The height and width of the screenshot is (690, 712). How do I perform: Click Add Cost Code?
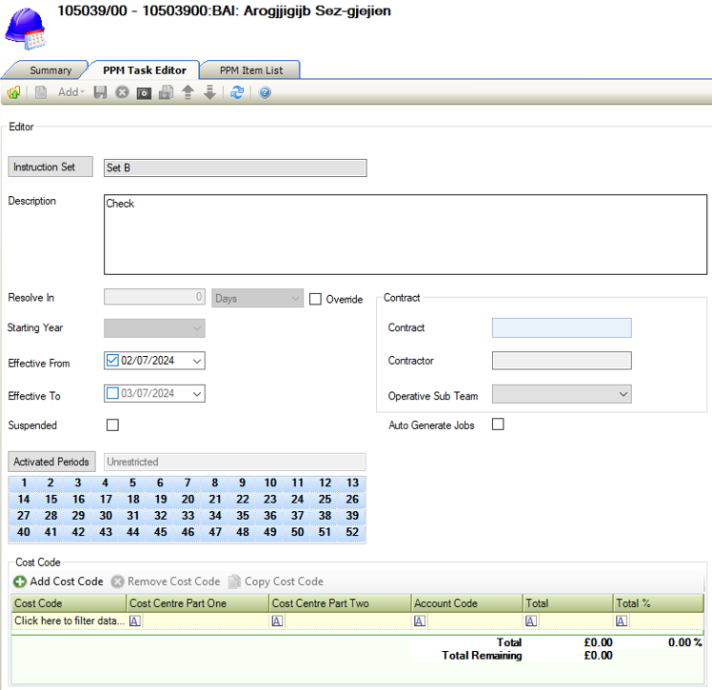pyautogui.click(x=58, y=582)
